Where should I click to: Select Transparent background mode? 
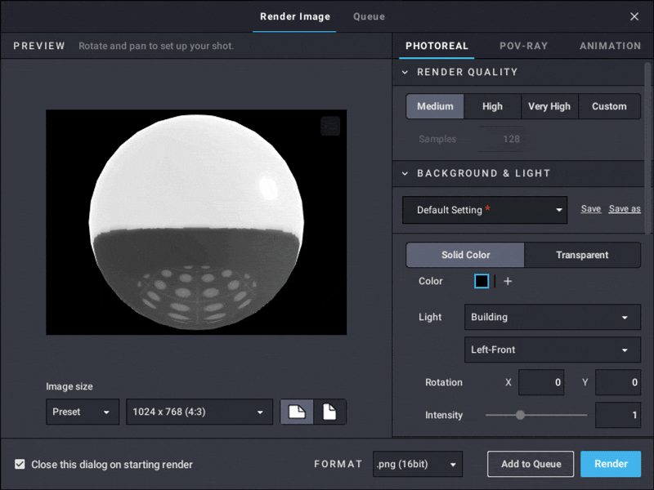(x=582, y=255)
